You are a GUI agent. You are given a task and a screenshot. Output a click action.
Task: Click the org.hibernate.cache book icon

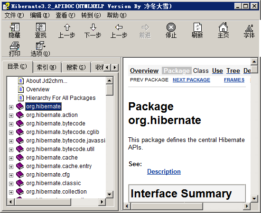(x=20, y=158)
